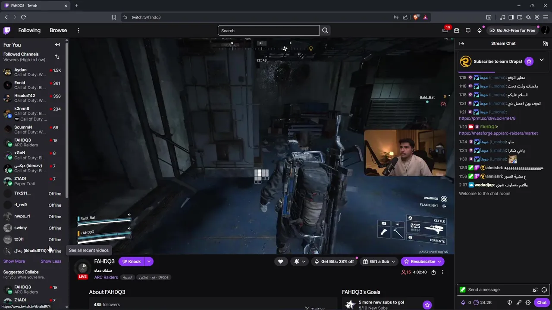Click the Twitch home logo
The width and height of the screenshot is (552, 310).
7,31
